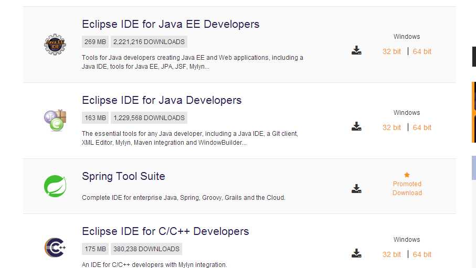Screen dimensions: 476x268
Task: Click download icon for Spring Tool Suite
Action: (x=356, y=188)
